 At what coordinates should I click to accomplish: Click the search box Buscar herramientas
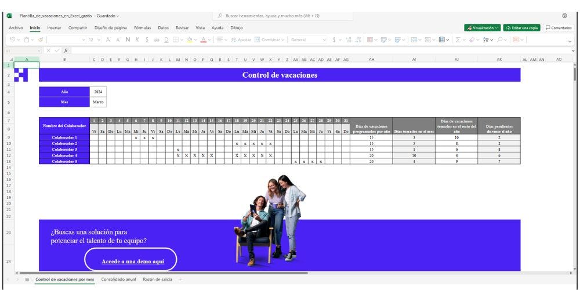click(282, 16)
